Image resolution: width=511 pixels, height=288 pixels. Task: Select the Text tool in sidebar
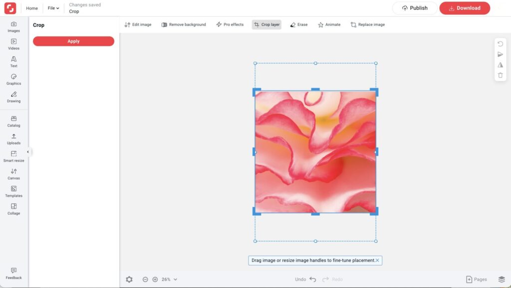point(13,61)
